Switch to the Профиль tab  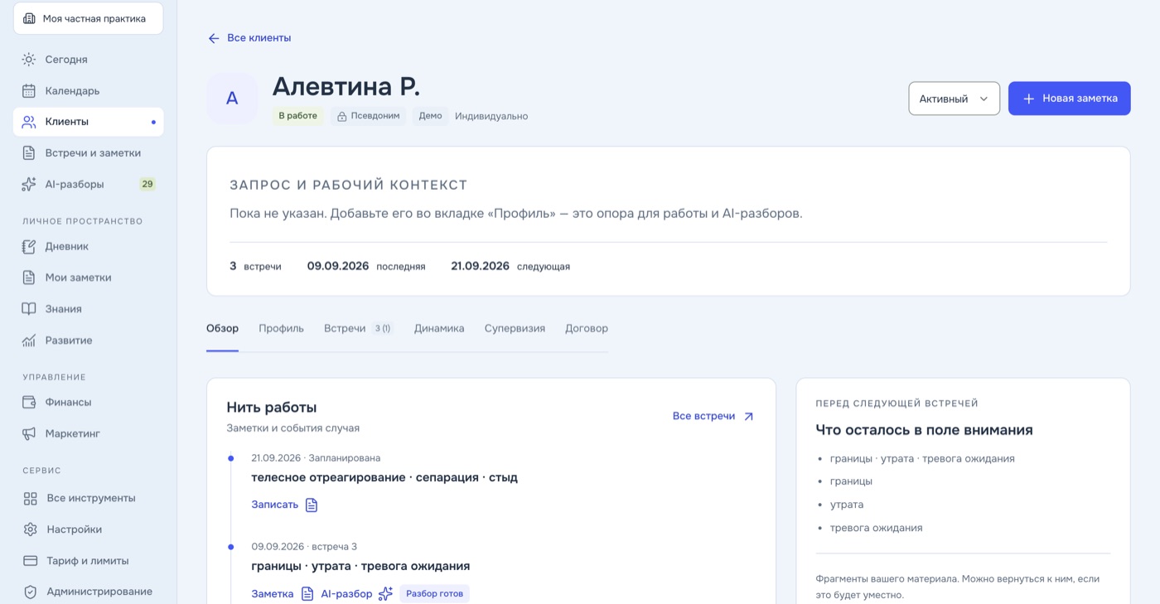coord(281,329)
